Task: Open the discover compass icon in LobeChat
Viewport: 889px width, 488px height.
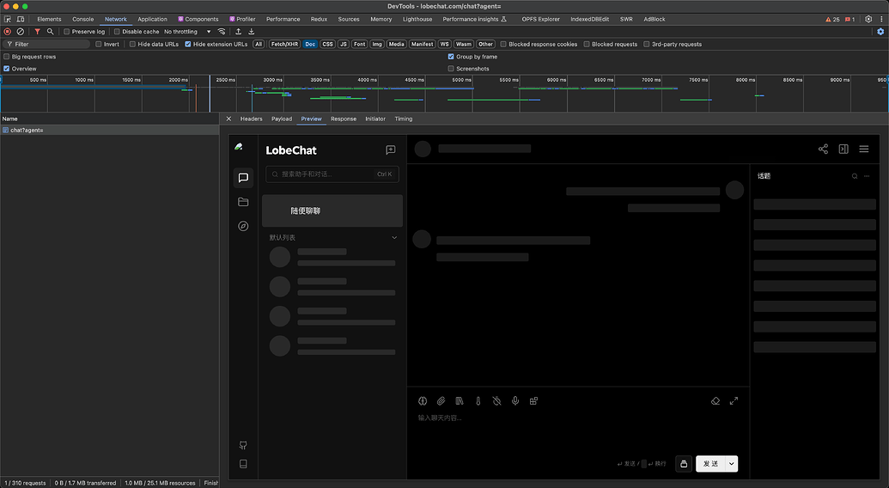Action: (243, 226)
